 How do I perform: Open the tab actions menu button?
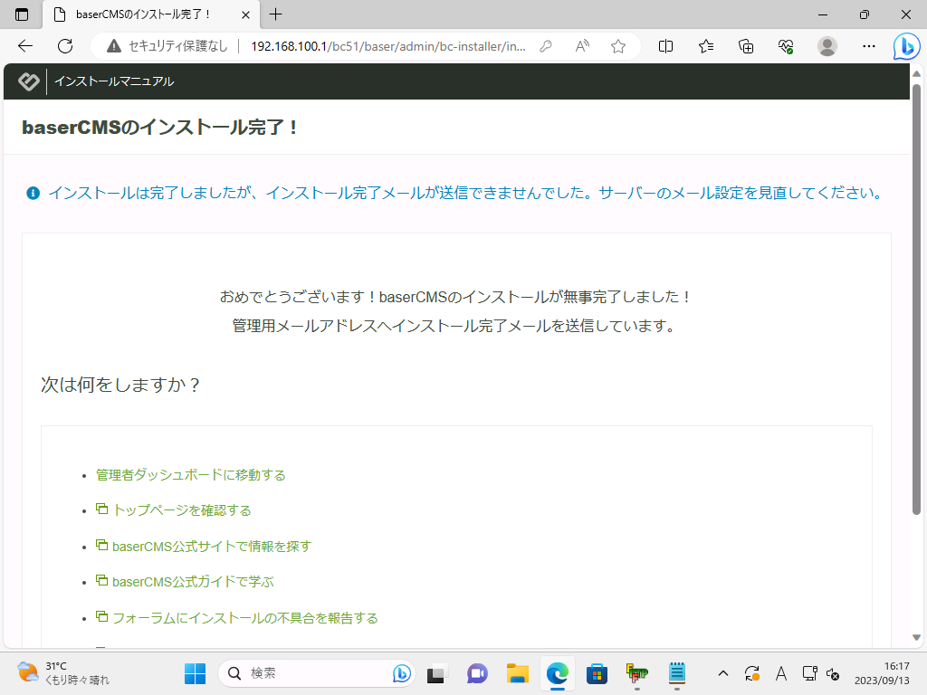coord(22,14)
